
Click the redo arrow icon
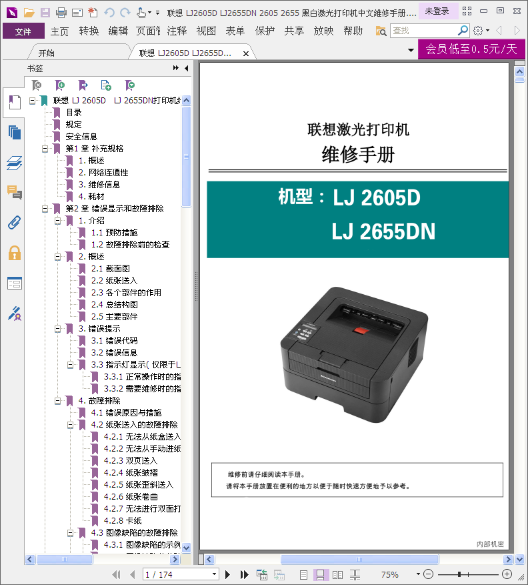[125, 13]
